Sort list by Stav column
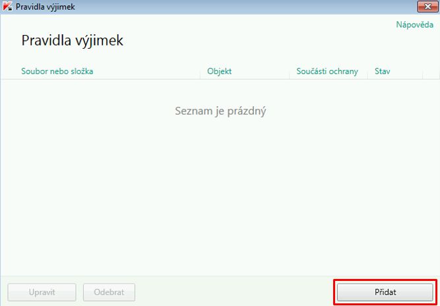The height and width of the screenshot is (306, 440). click(383, 71)
